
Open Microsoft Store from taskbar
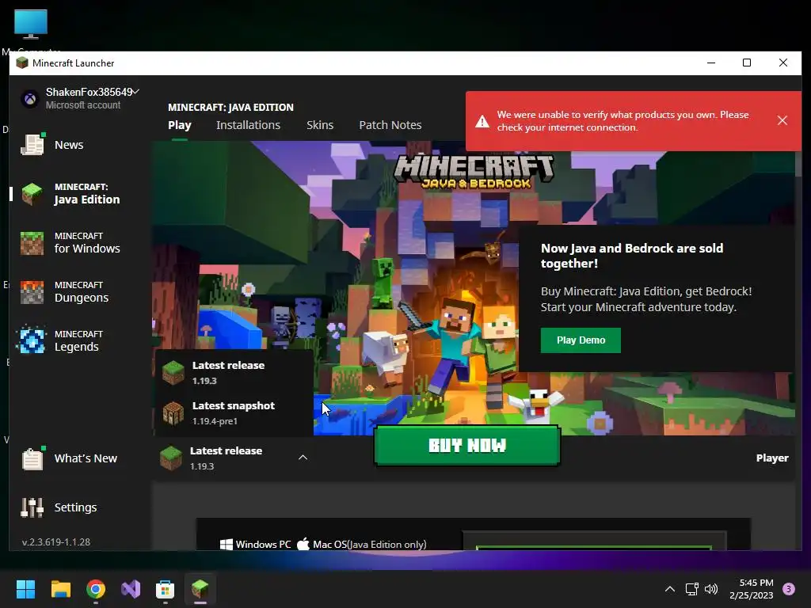click(x=165, y=589)
